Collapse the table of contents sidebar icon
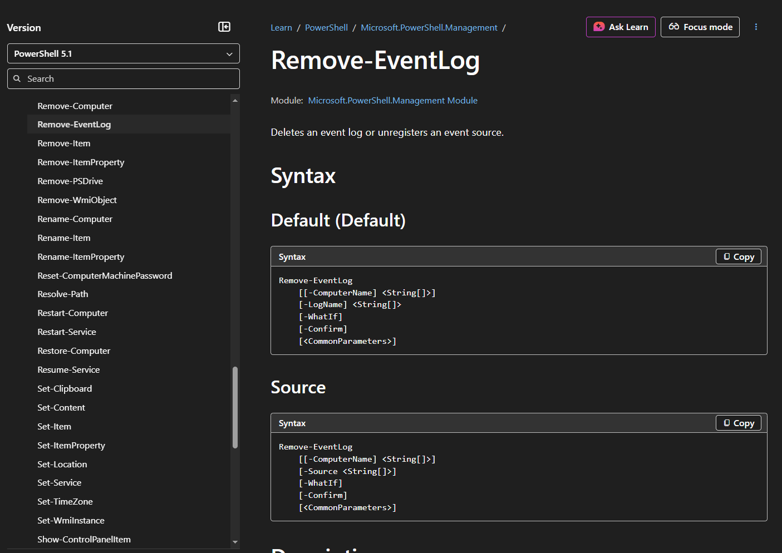Viewport: 782px width, 553px height. tap(224, 27)
